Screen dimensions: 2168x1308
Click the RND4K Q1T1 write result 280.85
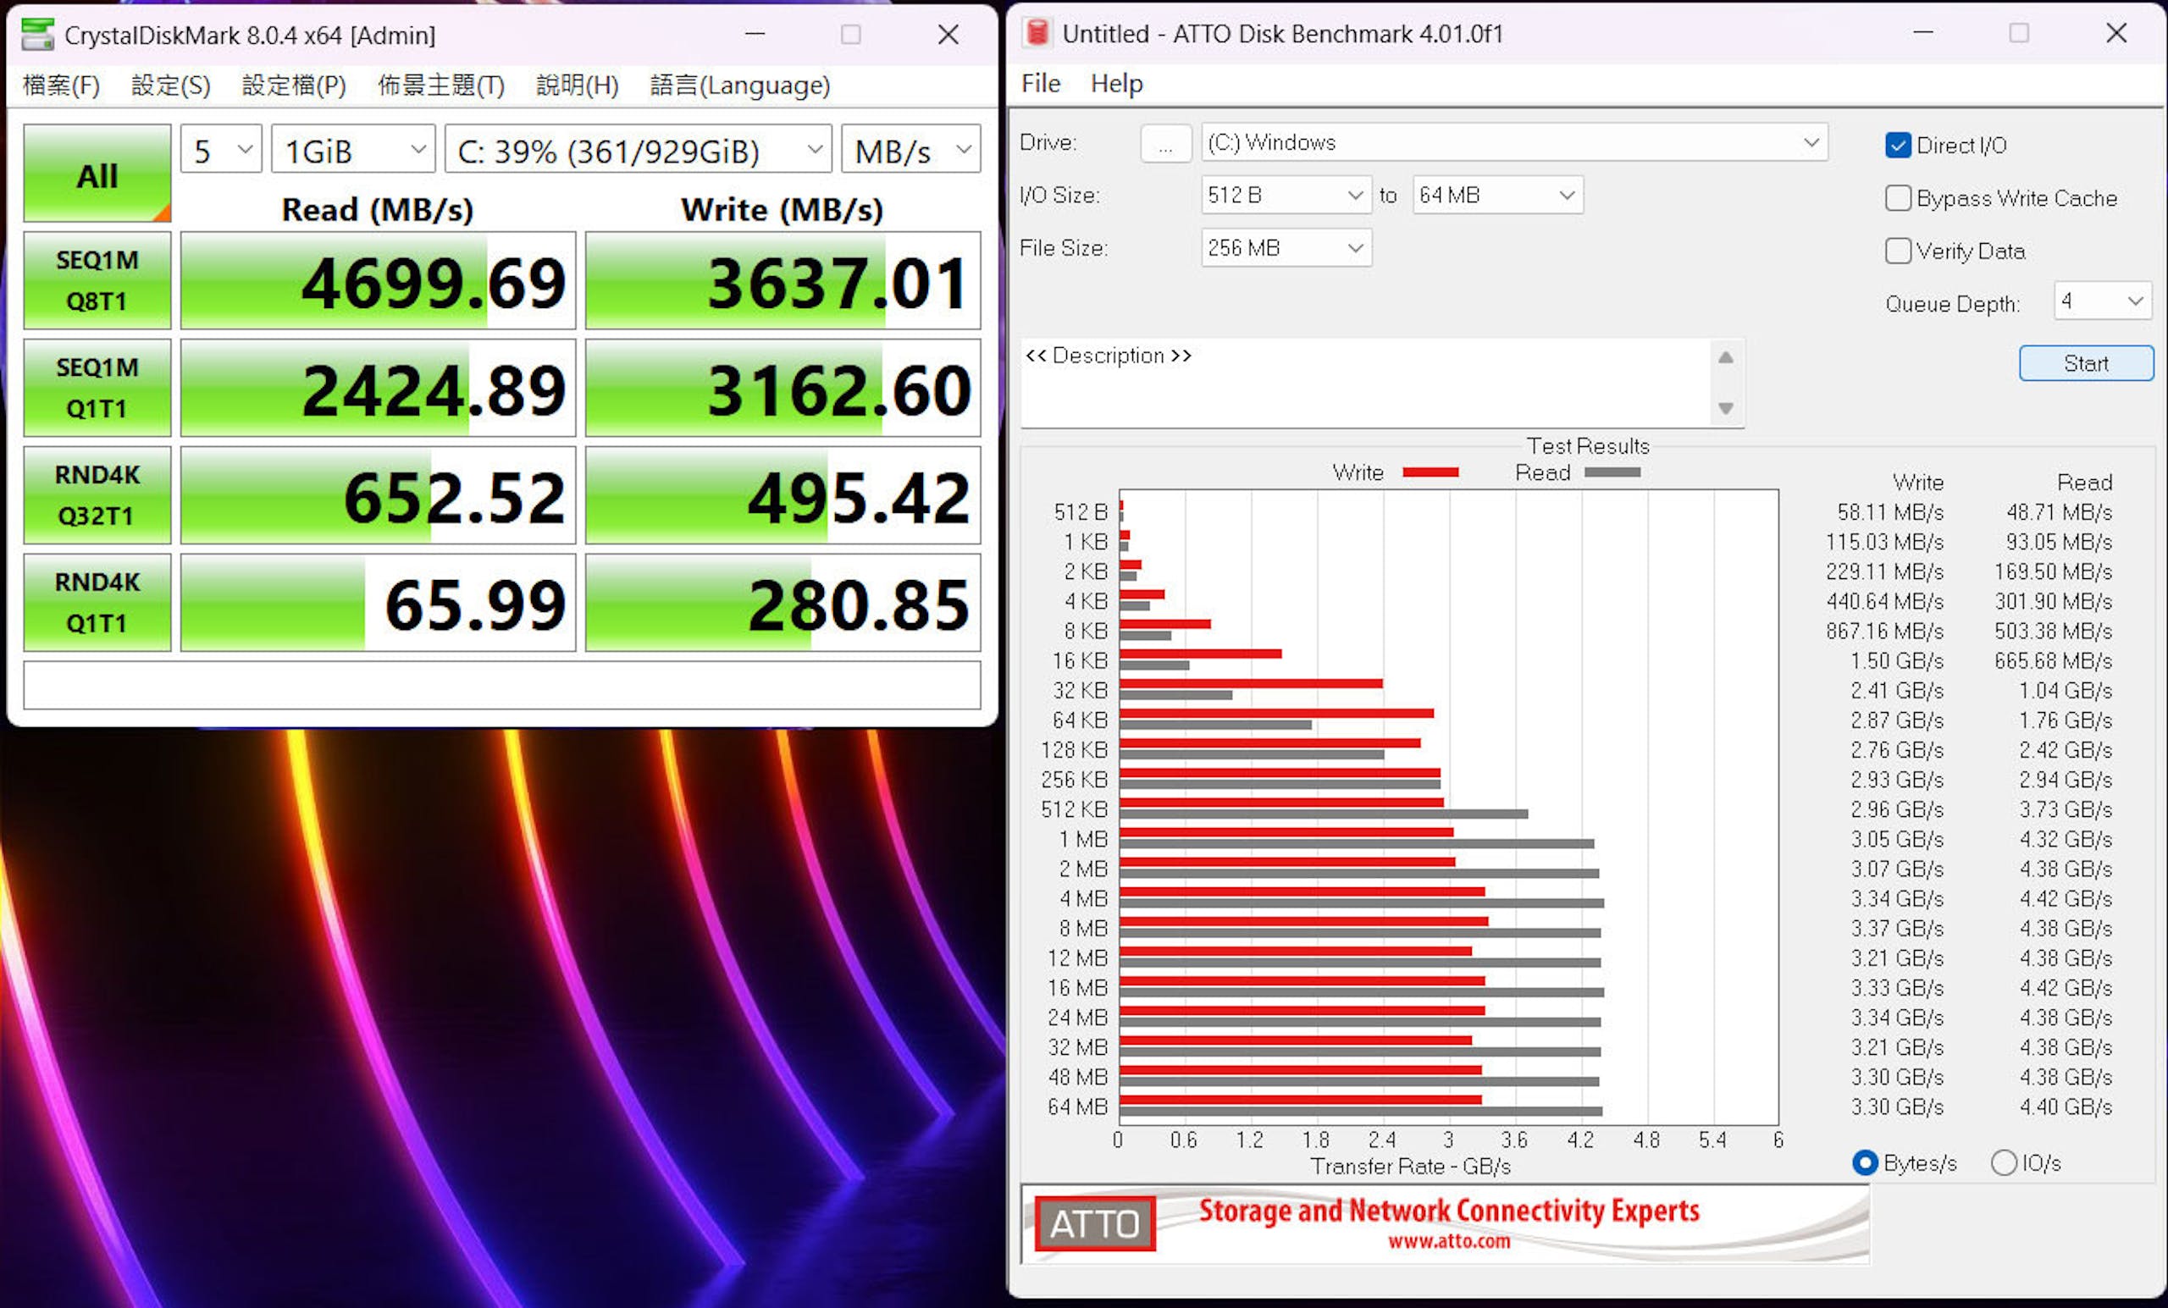coord(783,603)
